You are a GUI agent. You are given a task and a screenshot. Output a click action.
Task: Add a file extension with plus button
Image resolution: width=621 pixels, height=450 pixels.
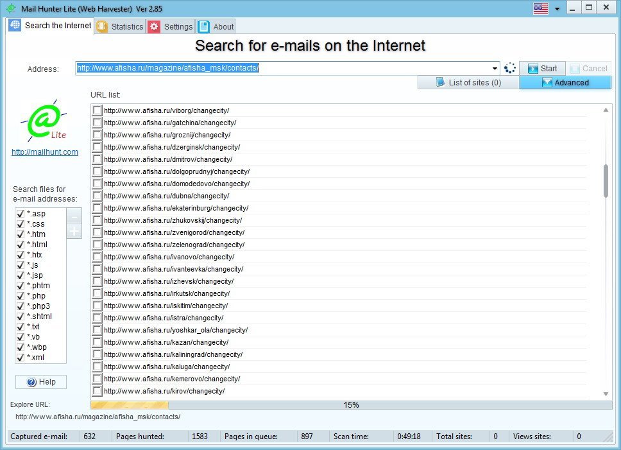(x=74, y=231)
